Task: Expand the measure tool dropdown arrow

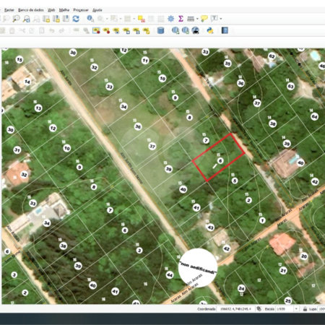Action: pyautogui.click(x=197, y=19)
